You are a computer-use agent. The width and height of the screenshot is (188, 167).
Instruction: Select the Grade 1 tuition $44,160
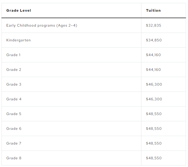point(153,55)
